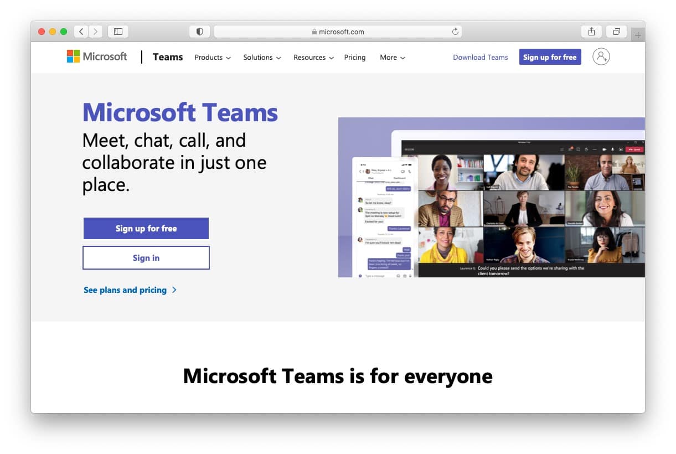676x454 pixels.
Task: Click the lock icon in the address bar
Action: click(x=313, y=32)
